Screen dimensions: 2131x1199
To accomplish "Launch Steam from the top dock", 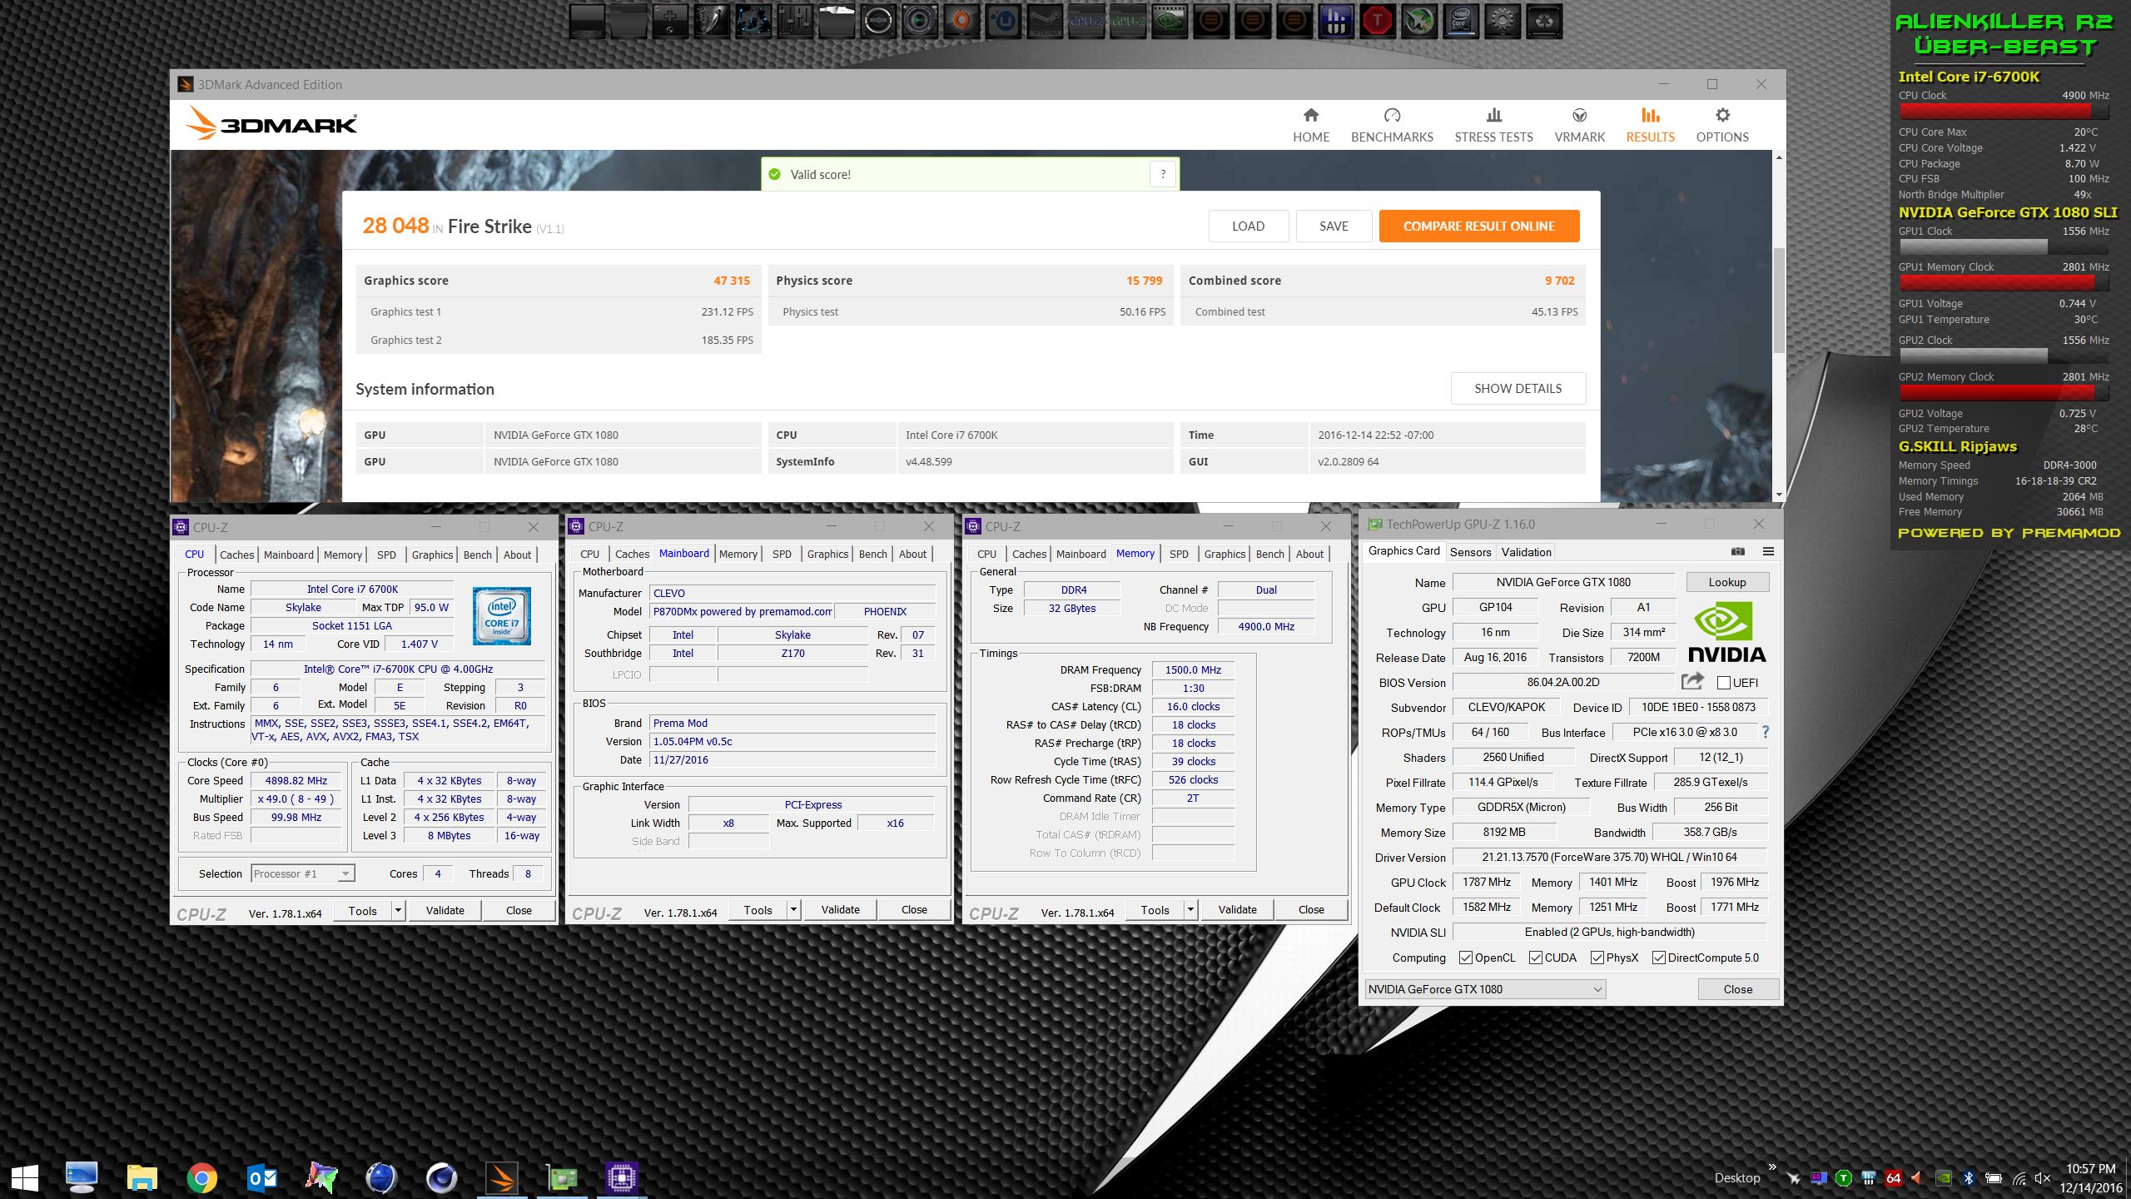I will click(1045, 21).
